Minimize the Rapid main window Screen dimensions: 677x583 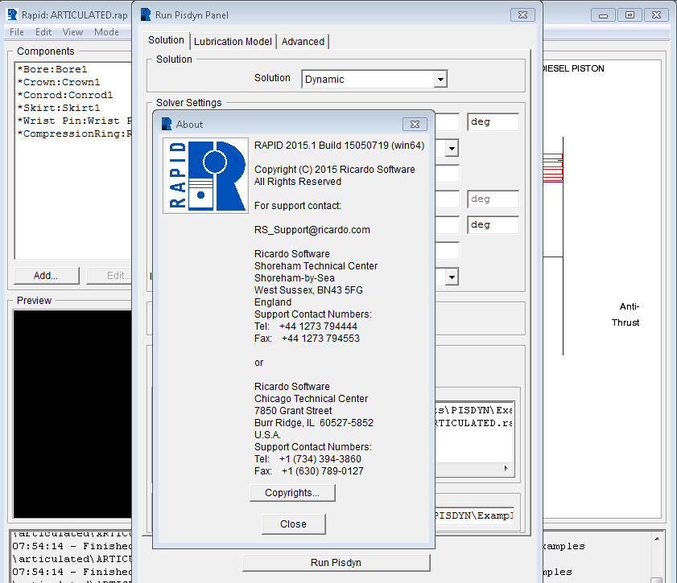[603, 15]
